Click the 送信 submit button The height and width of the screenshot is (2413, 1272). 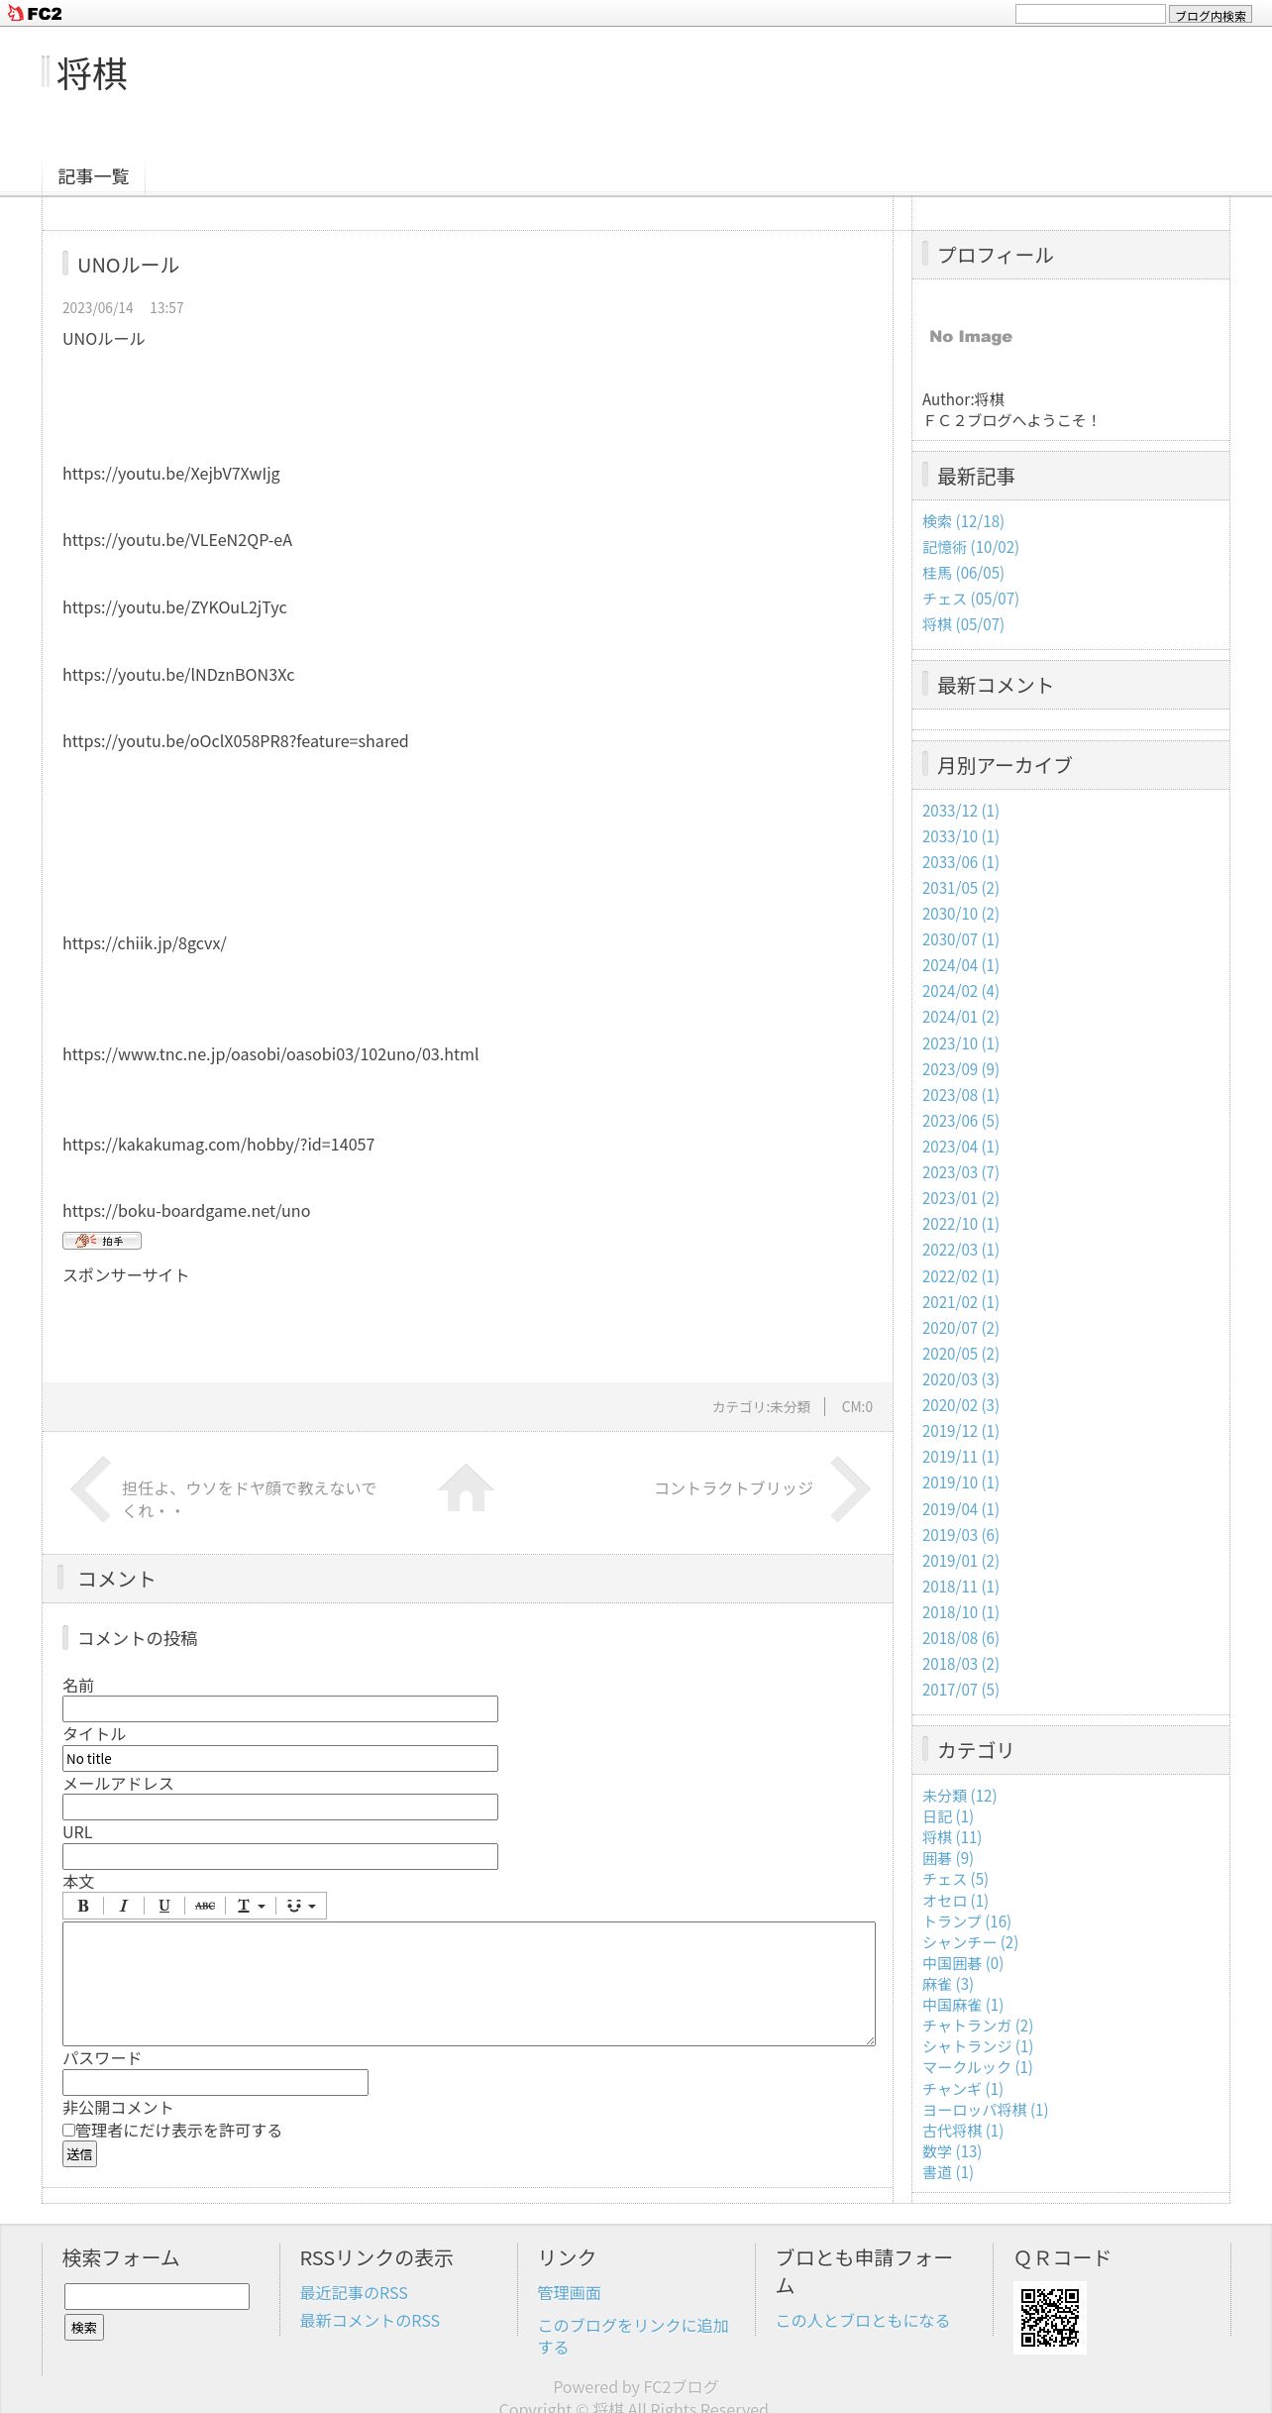[80, 2153]
